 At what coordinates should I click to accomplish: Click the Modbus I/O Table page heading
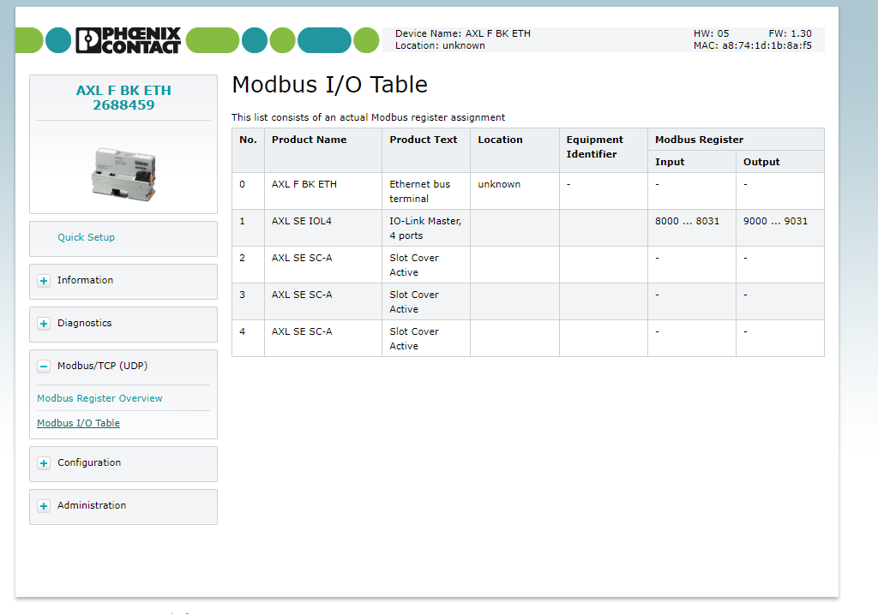330,85
